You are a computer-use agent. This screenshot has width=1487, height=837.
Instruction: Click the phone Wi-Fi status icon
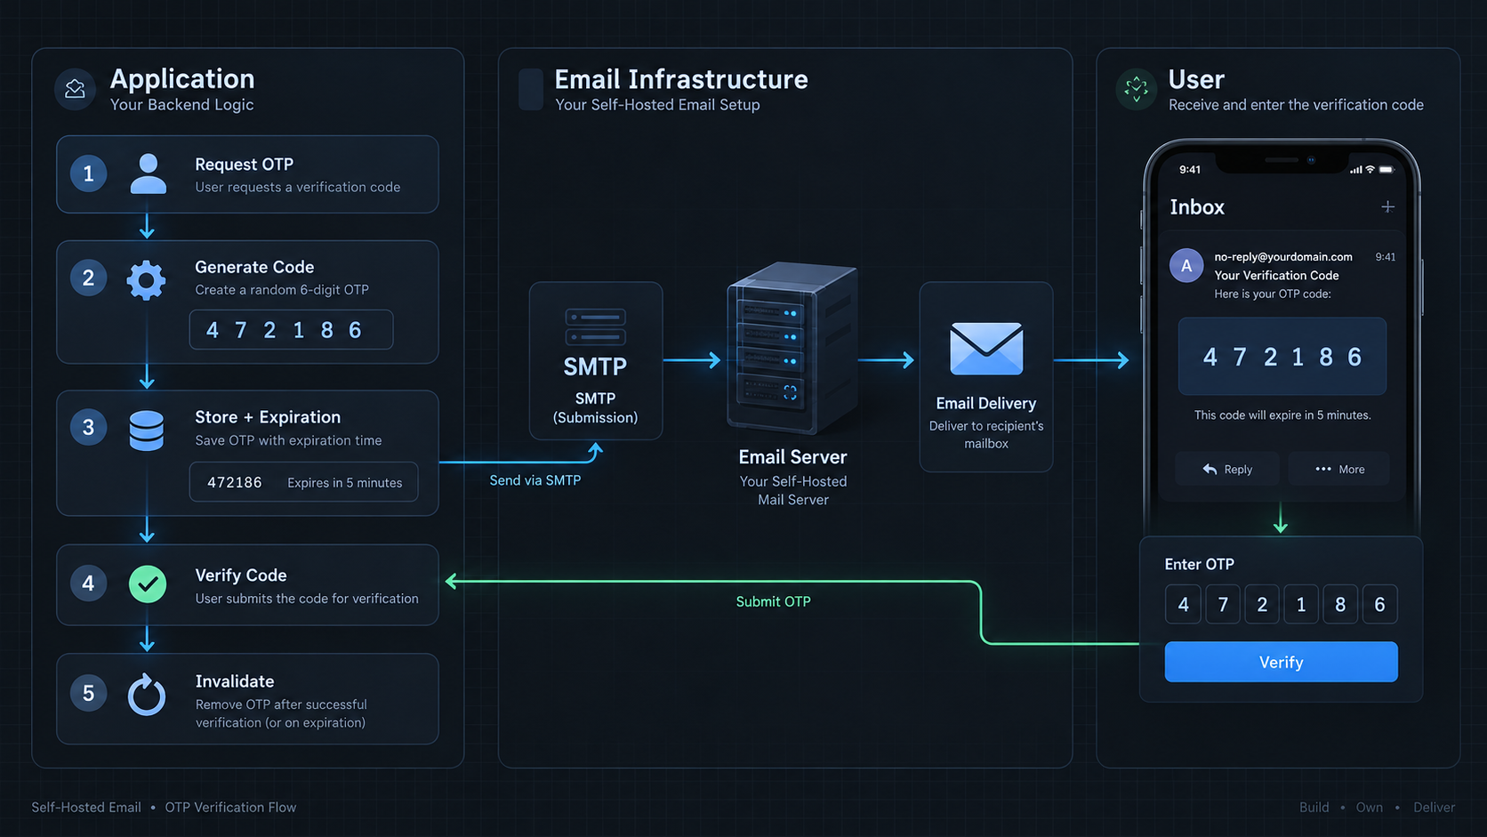tap(1370, 169)
